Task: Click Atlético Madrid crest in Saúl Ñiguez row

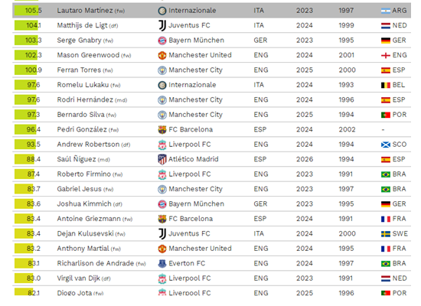Action: (162, 159)
